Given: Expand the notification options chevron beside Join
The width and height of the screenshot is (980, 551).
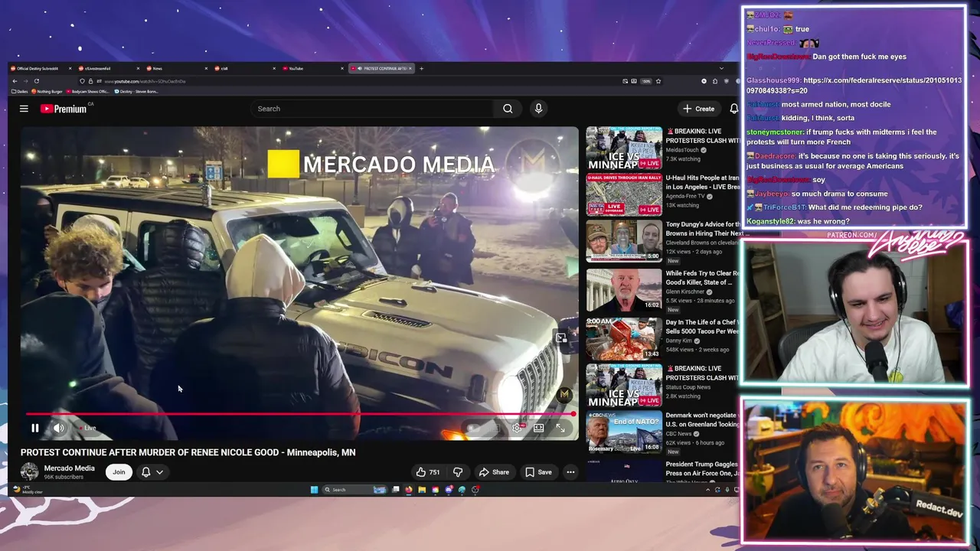Looking at the screenshot, I should point(159,472).
